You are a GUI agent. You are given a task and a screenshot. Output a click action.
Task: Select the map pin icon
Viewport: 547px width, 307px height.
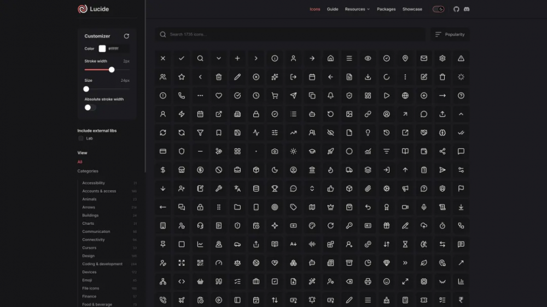[405, 58]
